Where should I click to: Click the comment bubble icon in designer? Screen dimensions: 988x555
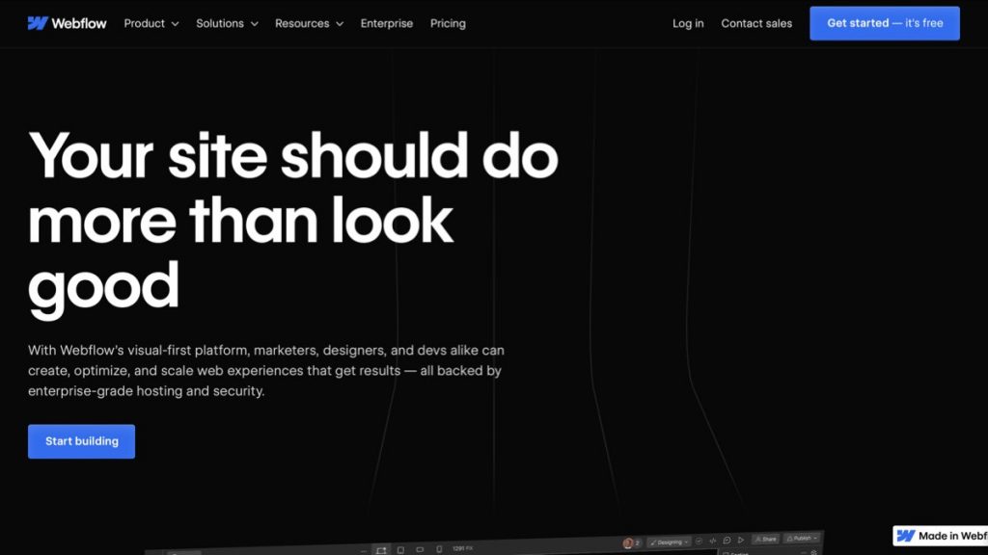pyautogui.click(x=727, y=541)
